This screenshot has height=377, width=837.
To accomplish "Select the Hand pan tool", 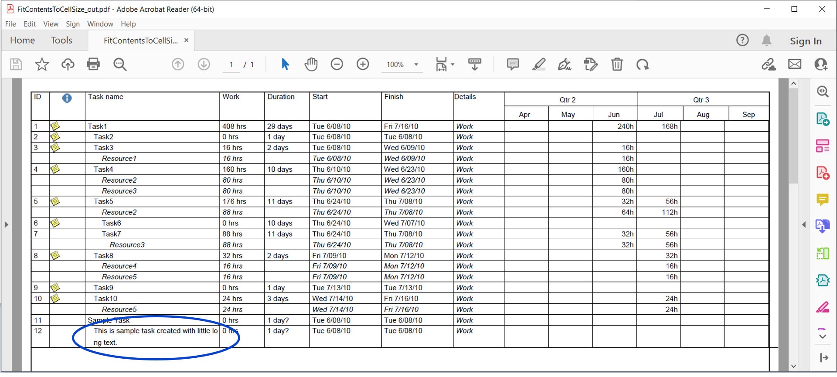I will coord(311,65).
